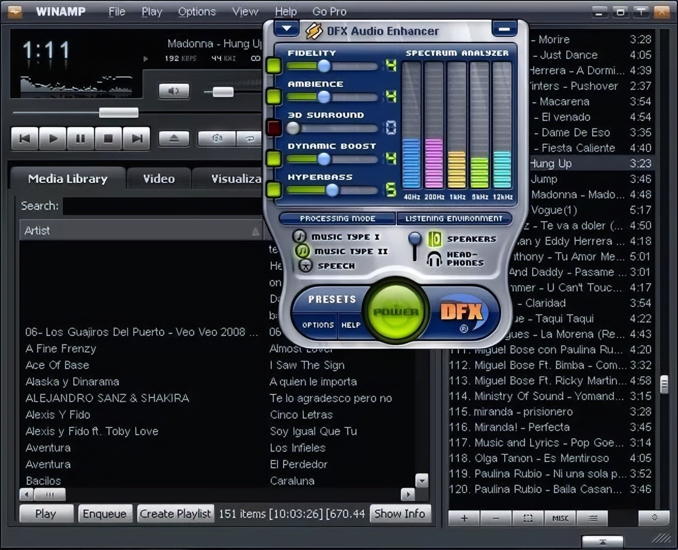Screen dimensions: 678x550
Task: Select the Speech processing mode
Action: pos(304,266)
